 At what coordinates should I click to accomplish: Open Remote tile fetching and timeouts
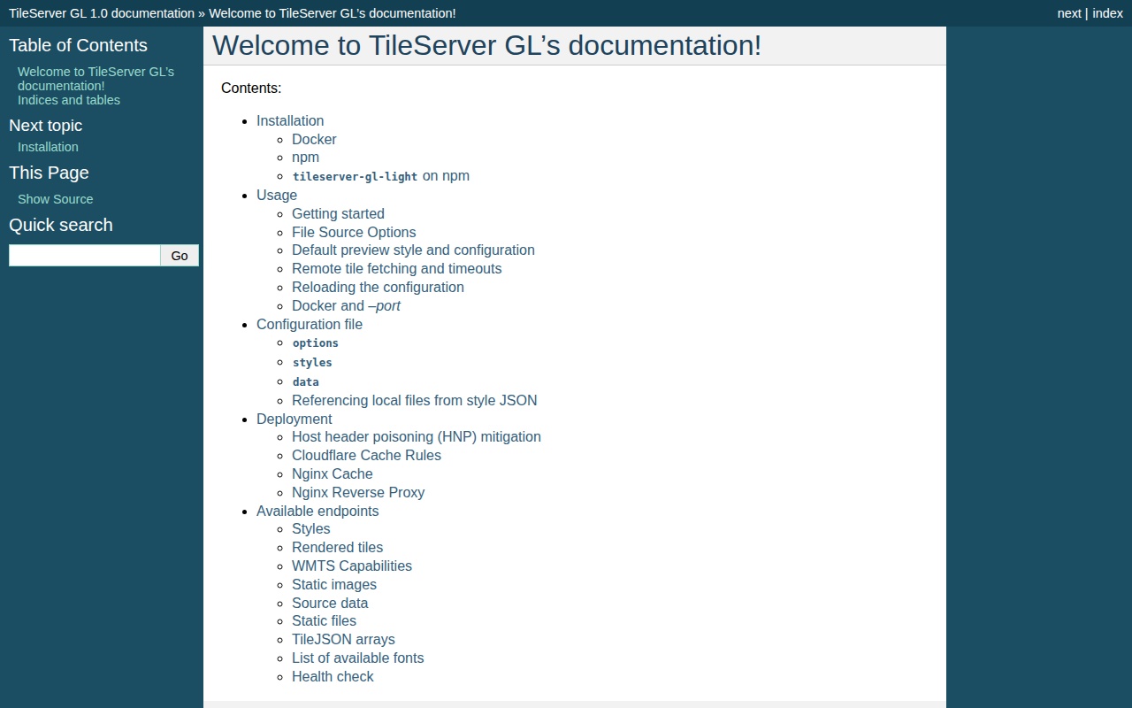click(397, 268)
